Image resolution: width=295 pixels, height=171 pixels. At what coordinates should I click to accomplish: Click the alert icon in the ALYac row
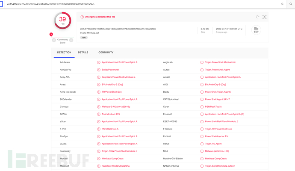point(202,70)
